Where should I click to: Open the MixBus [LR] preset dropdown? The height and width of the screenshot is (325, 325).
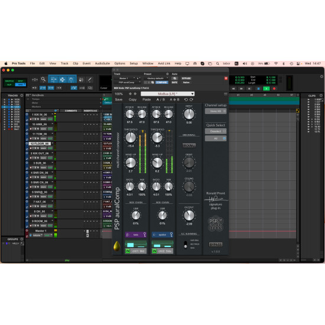click(167, 94)
